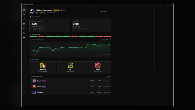
Task: Click the rank progression line chart
Action: pos(70,49)
